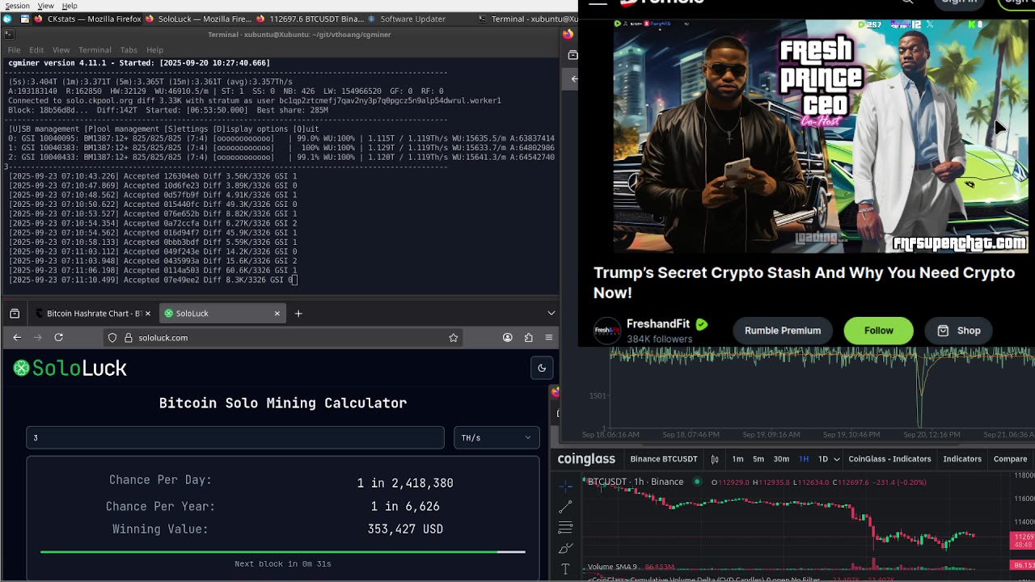Image resolution: width=1035 pixels, height=582 pixels.
Task: Select the brush drawing tool
Action: 565,549
